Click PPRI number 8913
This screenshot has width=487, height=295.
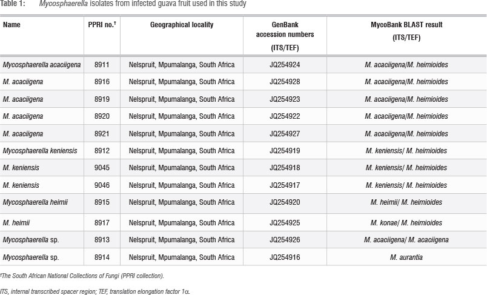click(102, 240)
